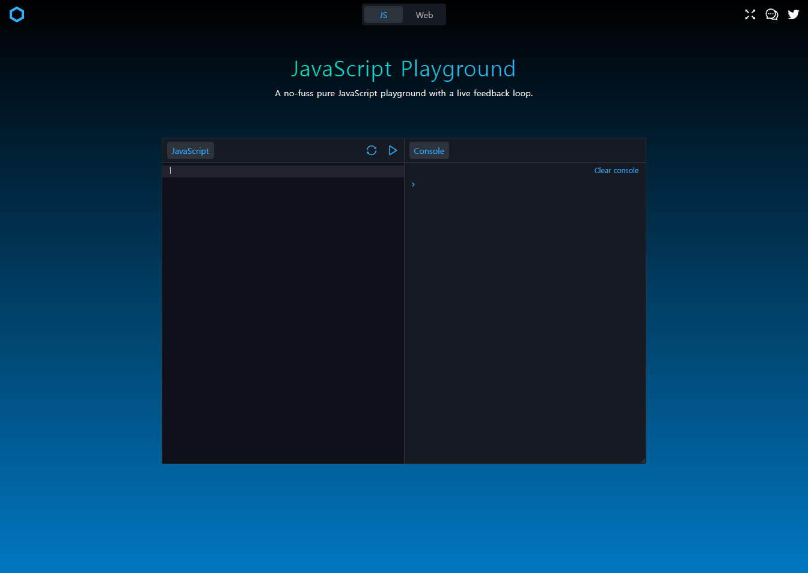
Task: Run the code with the play icon
Action: pos(393,150)
